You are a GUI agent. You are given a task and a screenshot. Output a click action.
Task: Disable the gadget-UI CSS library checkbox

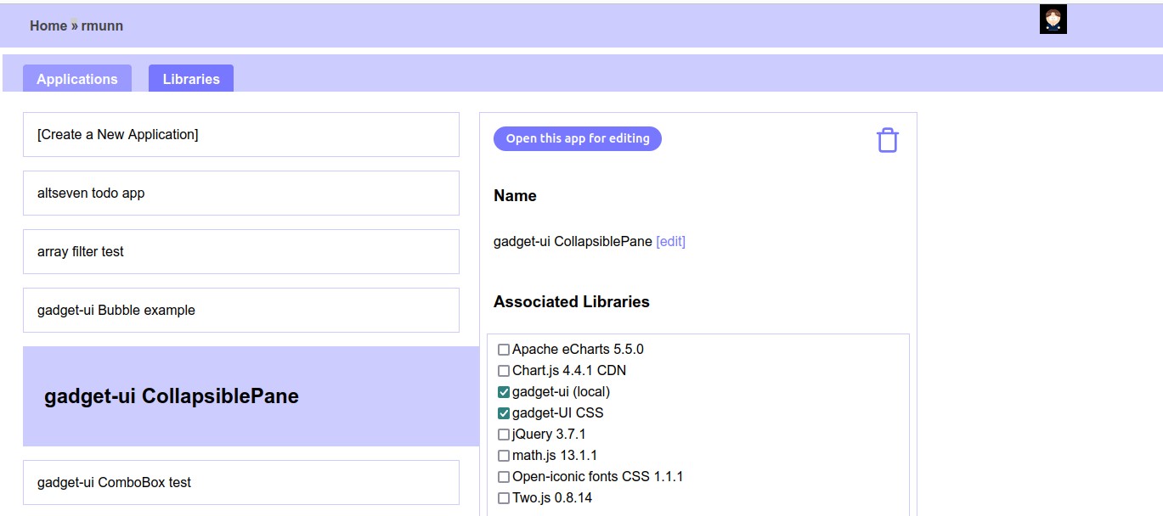pos(504,413)
